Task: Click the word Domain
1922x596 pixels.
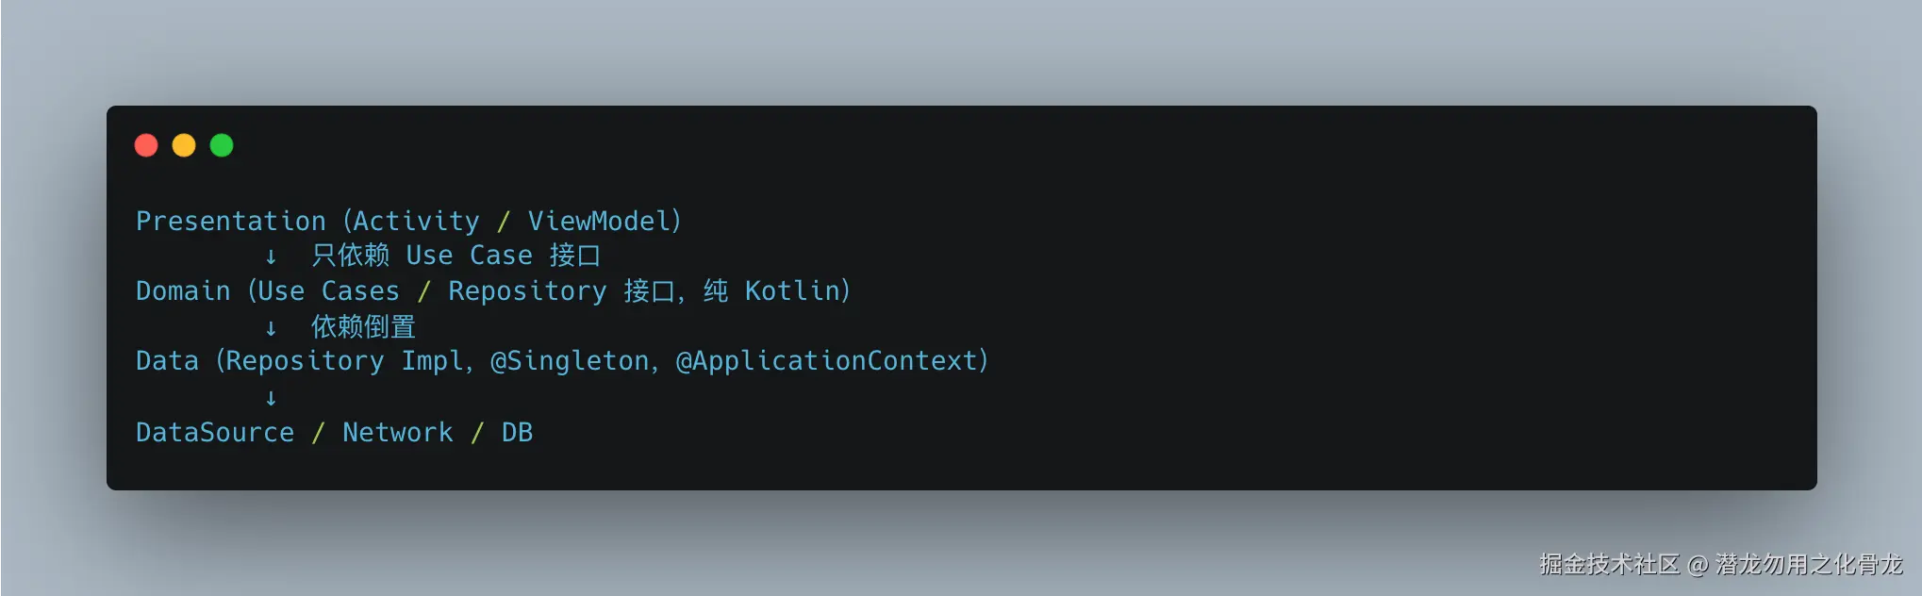Action: [183, 290]
